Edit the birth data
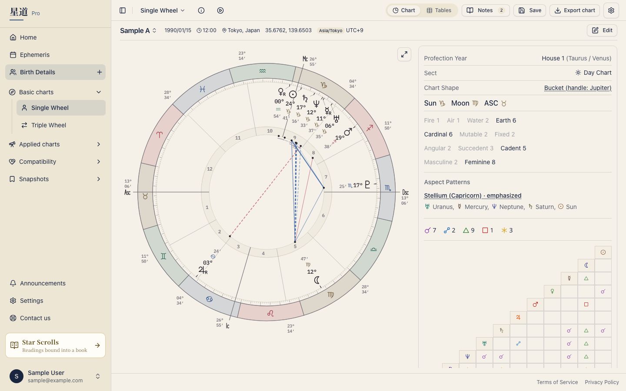The width and height of the screenshot is (626, 391). [602, 30]
